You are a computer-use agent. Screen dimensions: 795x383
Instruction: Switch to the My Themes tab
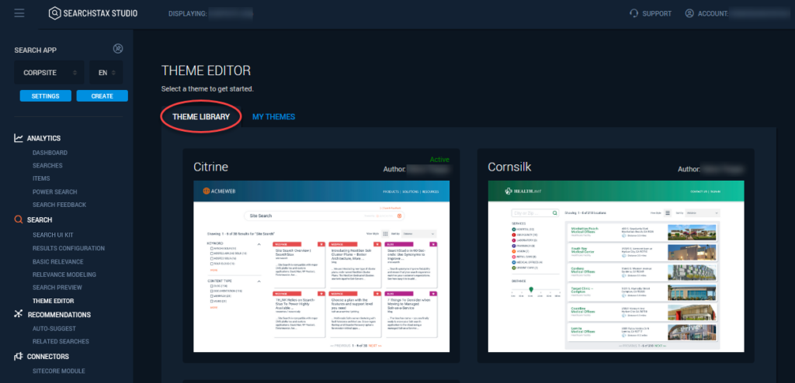tap(273, 117)
